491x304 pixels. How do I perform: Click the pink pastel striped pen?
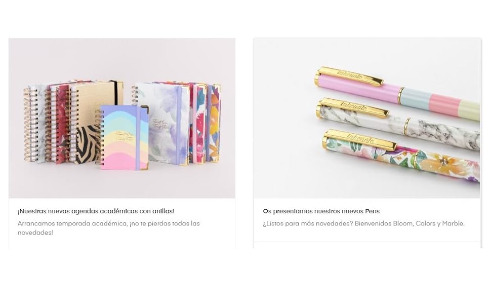click(397, 93)
